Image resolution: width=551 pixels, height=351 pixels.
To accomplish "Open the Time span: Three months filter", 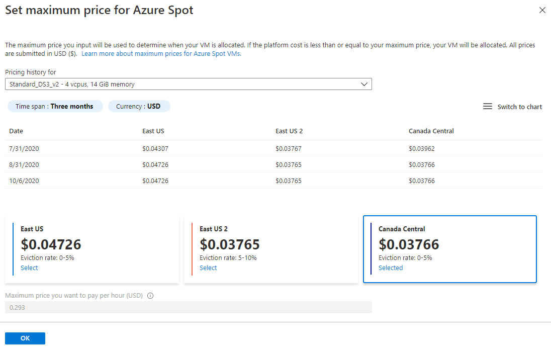I will click(55, 106).
